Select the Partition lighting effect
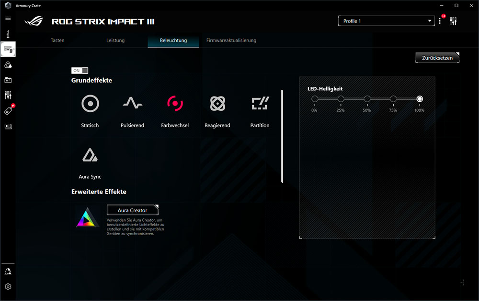Image resolution: width=479 pixels, height=301 pixels. pyautogui.click(x=260, y=103)
